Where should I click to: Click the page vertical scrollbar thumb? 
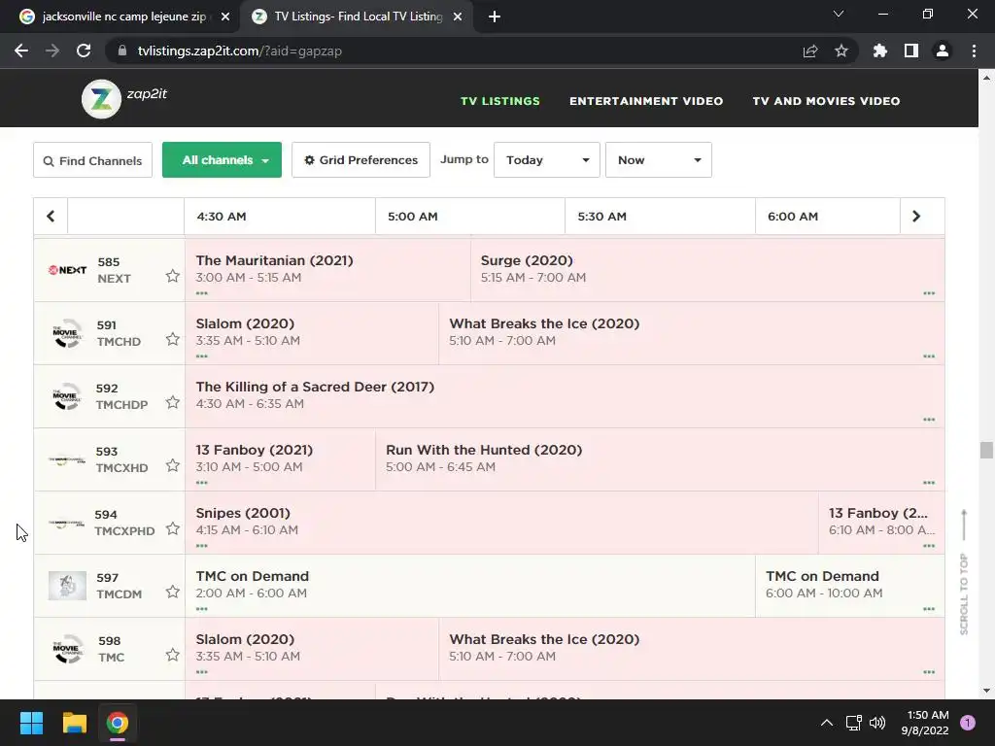click(986, 450)
